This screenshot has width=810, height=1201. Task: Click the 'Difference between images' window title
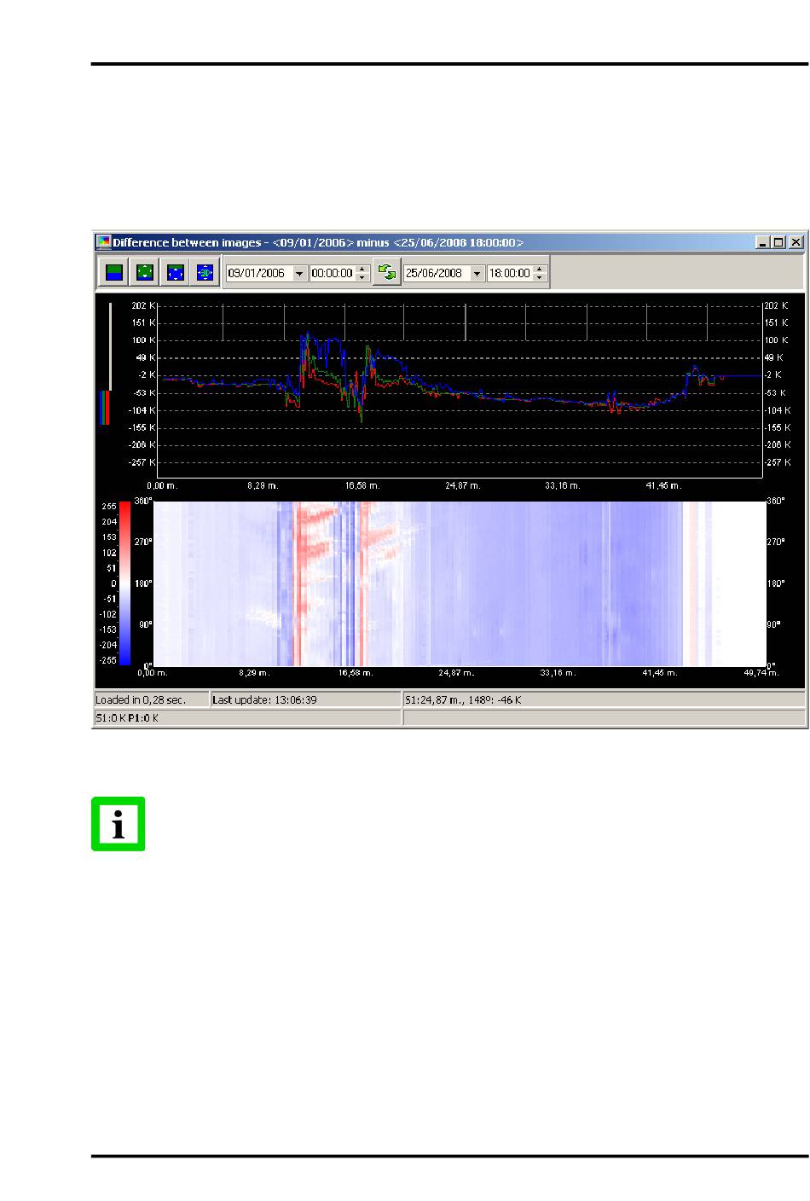click(x=318, y=242)
